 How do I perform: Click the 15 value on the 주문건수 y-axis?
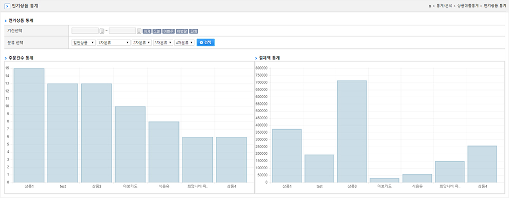7,68
